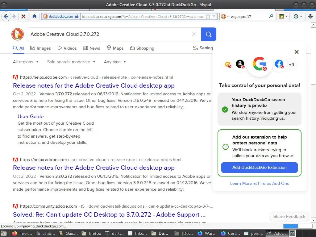Open Learn More at Firefox Add-Ons link

[260, 183]
